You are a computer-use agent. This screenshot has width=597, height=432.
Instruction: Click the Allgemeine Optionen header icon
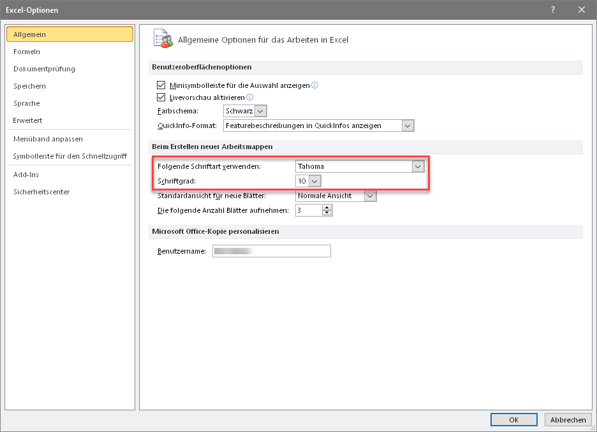(163, 39)
